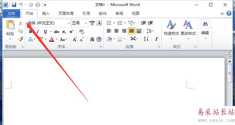Click the Redo icon in quick access toolbar
The width and height of the screenshot is (235, 125).
[x=31, y=5]
